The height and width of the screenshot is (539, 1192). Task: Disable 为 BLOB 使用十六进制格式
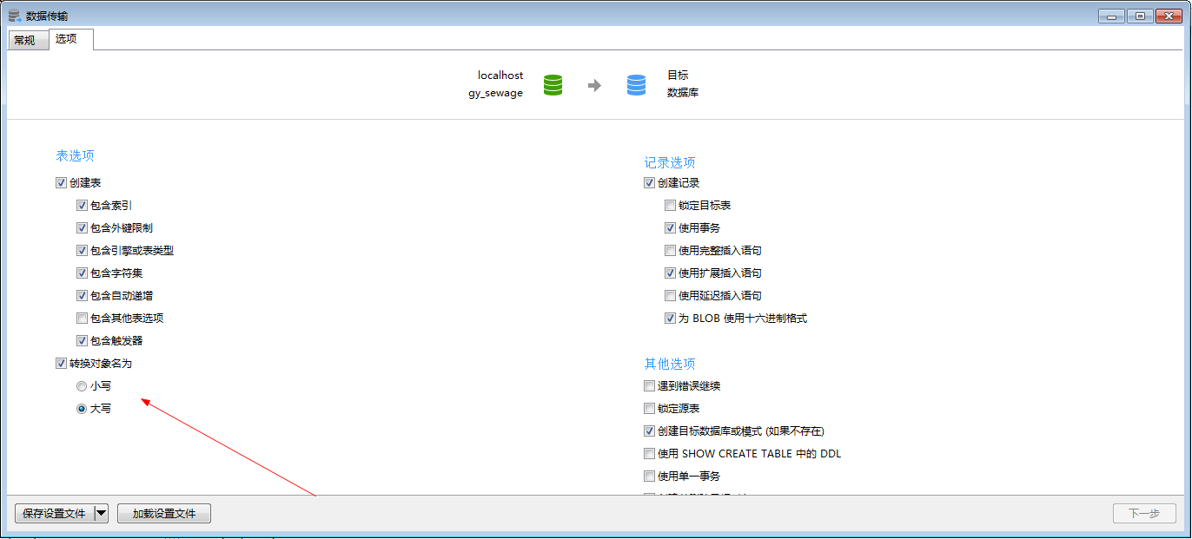coord(670,318)
